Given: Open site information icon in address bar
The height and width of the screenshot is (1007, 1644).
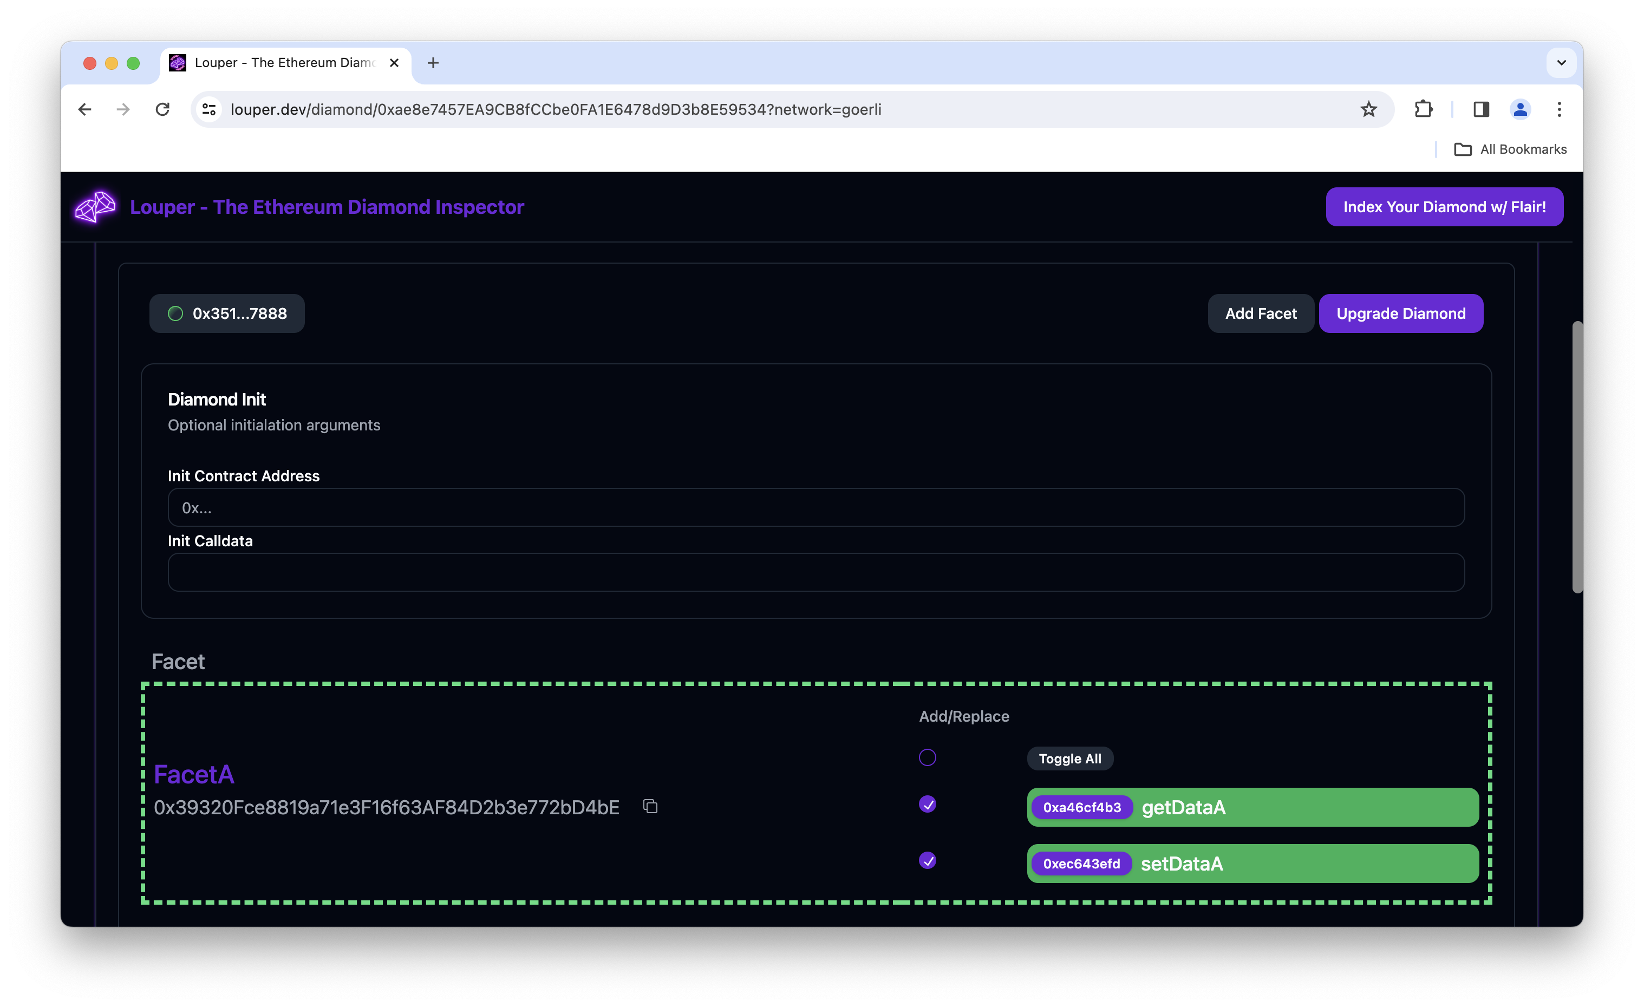Looking at the screenshot, I should click(x=209, y=109).
